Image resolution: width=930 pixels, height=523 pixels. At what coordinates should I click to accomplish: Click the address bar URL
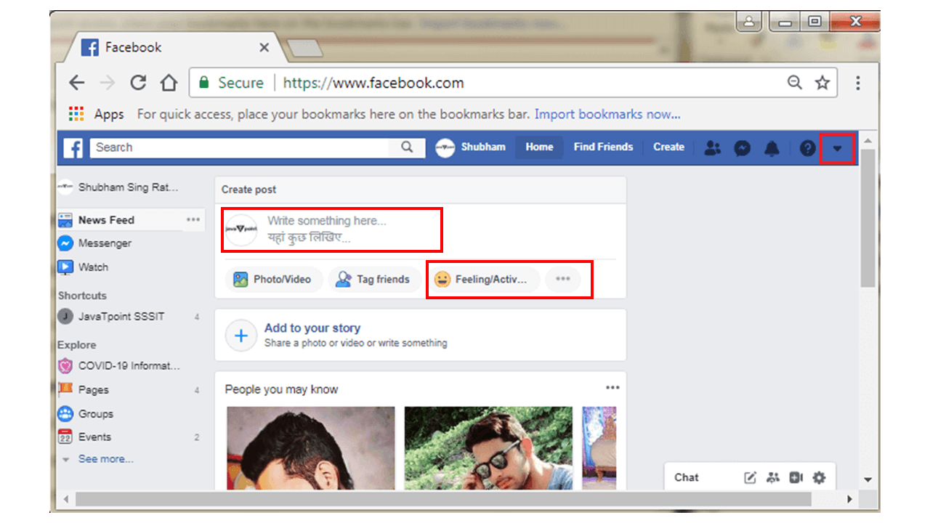point(373,83)
